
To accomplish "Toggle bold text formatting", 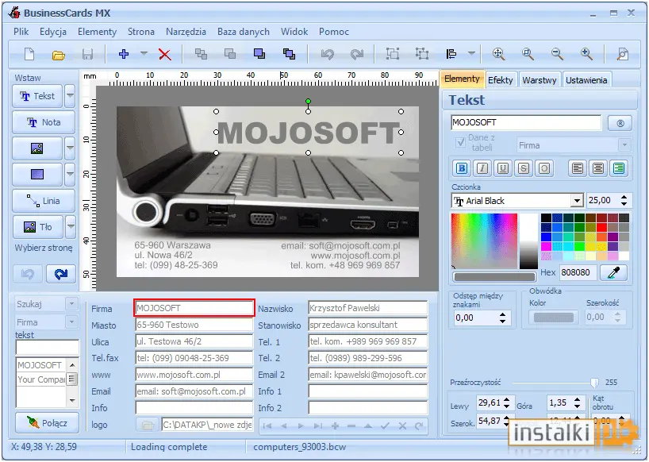I will click(462, 168).
